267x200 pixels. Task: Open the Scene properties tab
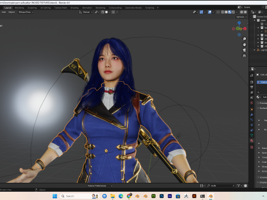[251, 97]
